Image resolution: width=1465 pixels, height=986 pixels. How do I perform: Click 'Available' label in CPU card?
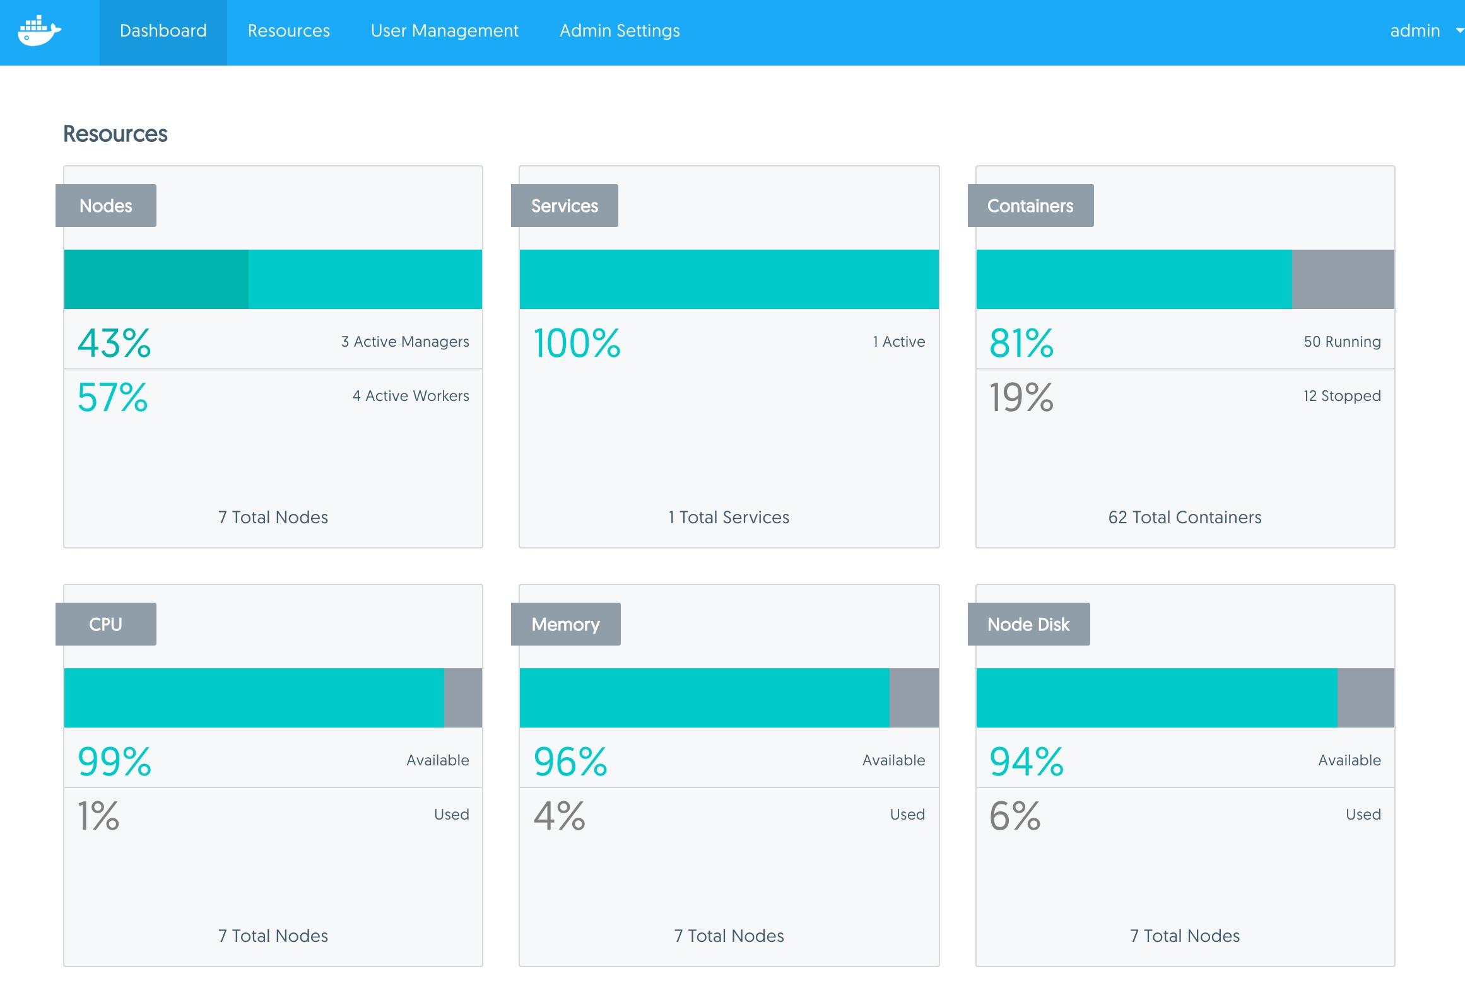tap(438, 760)
